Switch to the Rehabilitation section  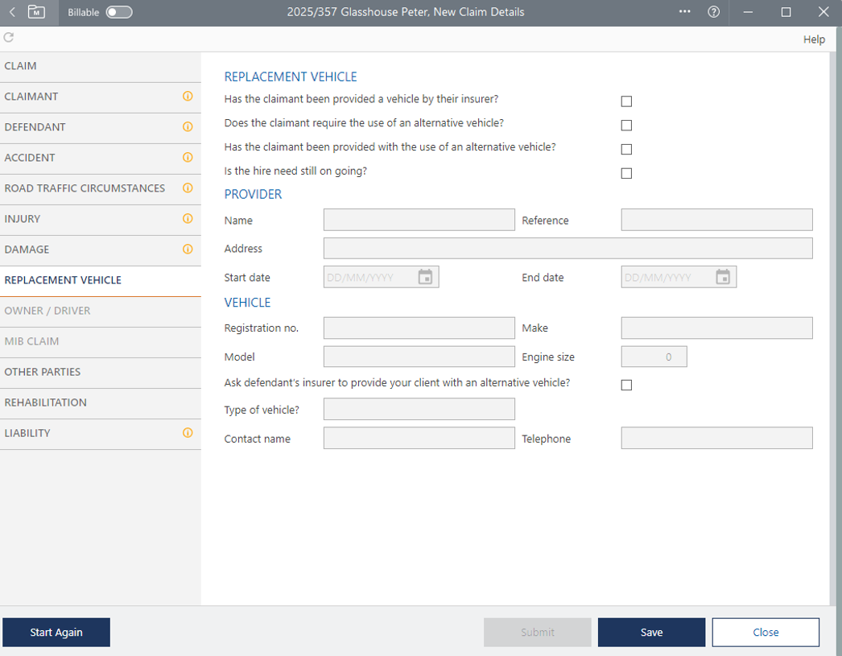pos(46,402)
